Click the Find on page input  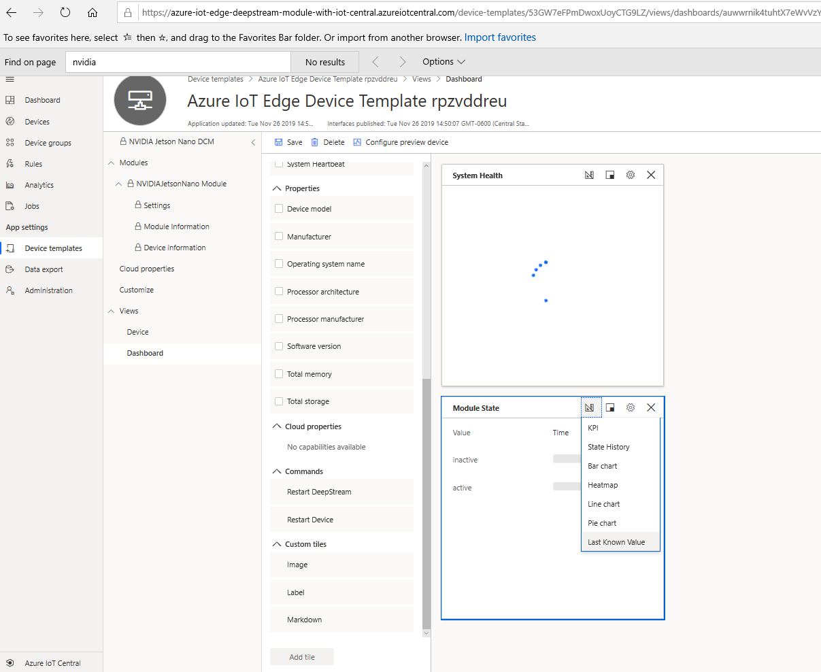(x=178, y=62)
